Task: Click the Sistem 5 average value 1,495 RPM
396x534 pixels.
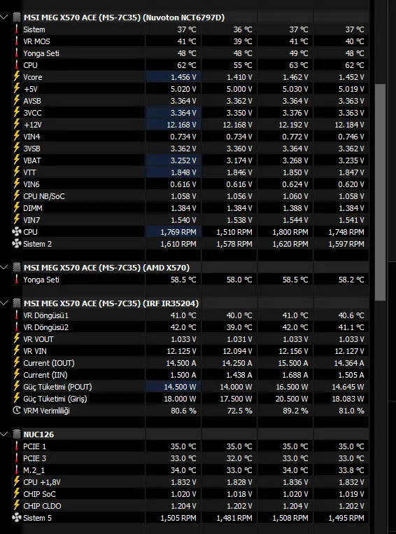Action: pyautogui.click(x=346, y=518)
